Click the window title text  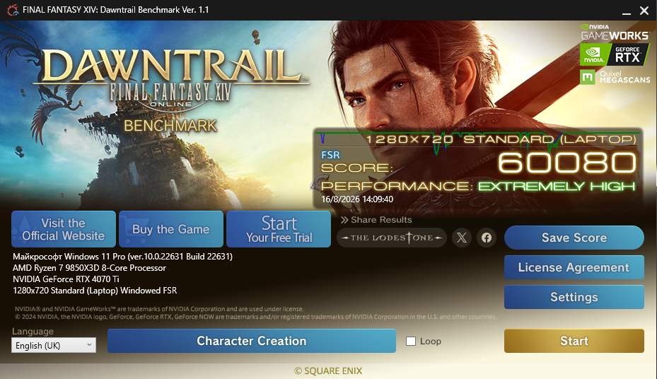pos(116,10)
